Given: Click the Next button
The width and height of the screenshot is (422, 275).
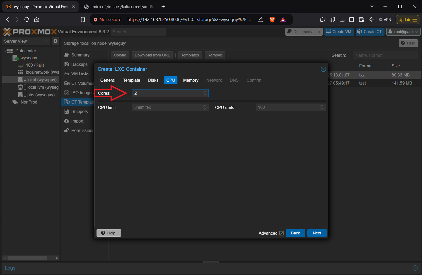Looking at the screenshot, I should (317, 233).
